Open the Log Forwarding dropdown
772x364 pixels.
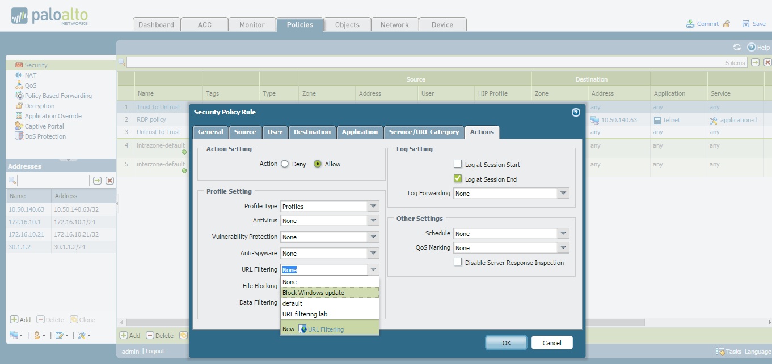pyautogui.click(x=563, y=194)
